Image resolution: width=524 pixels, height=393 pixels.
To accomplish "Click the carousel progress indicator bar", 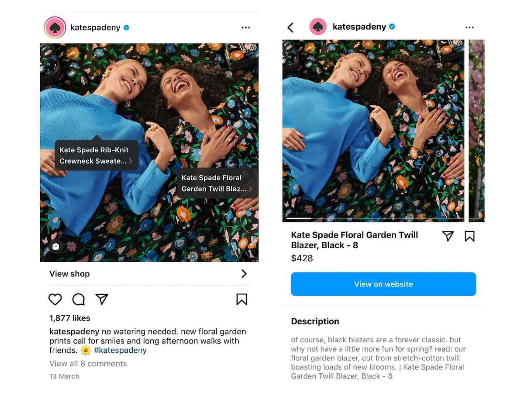I will click(x=297, y=218).
